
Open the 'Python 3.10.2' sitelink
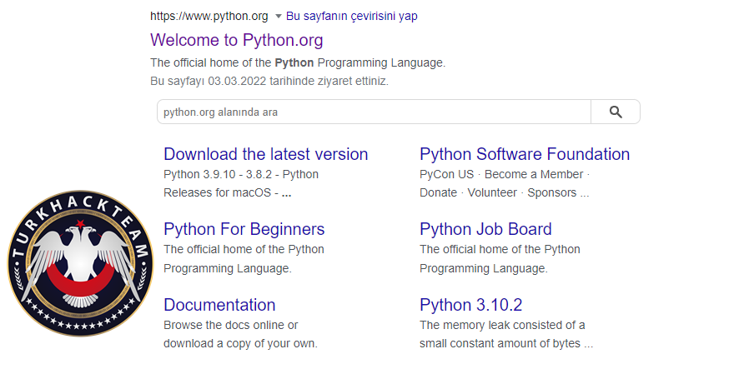[471, 305]
